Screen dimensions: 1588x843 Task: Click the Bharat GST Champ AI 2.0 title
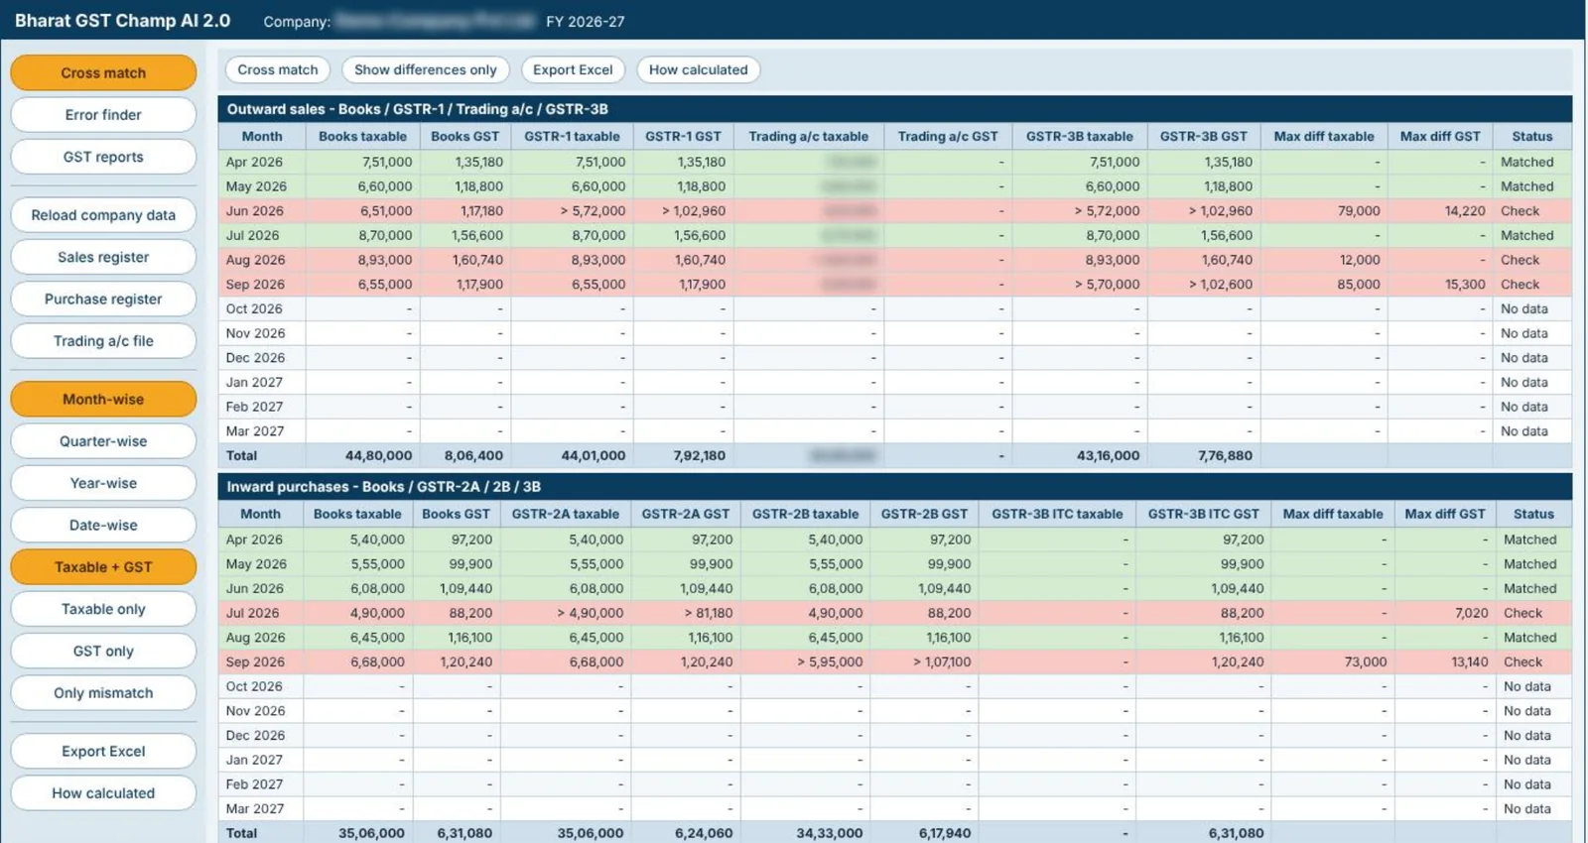[x=122, y=21]
